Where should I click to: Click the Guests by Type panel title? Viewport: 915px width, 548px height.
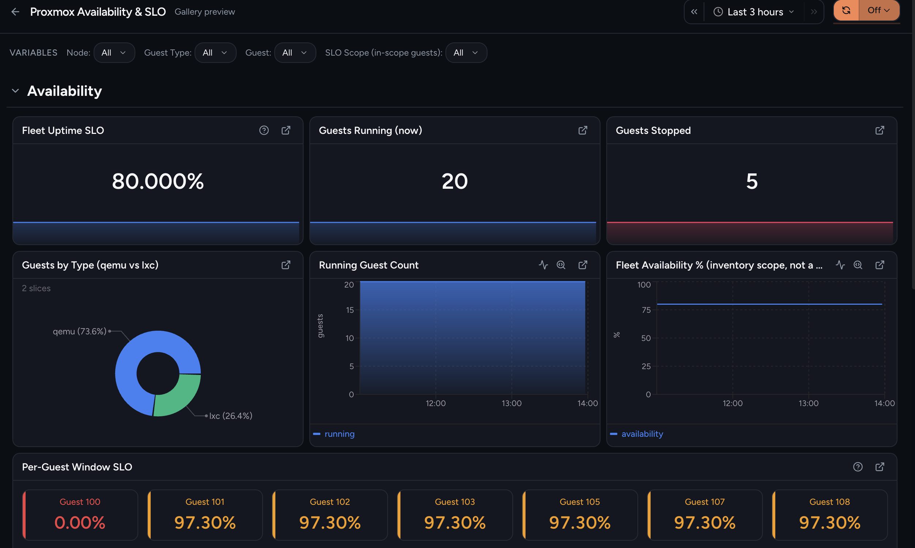coord(90,265)
